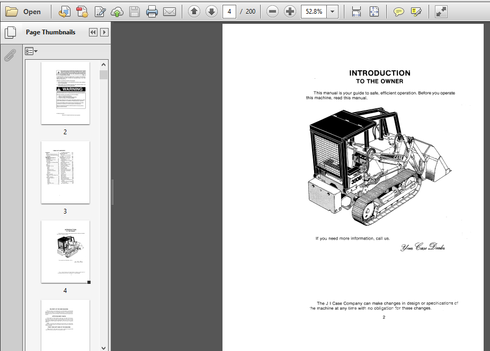The height and width of the screenshot is (351, 490).
Task: Click the 'Your Case Dealer' signature text
Action: tap(423, 247)
